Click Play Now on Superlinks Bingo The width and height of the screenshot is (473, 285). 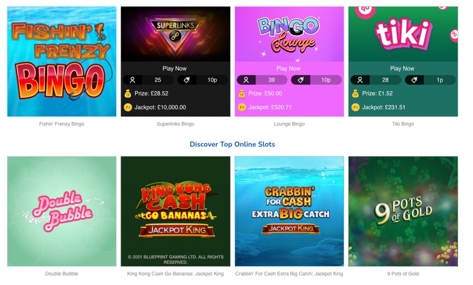[175, 68]
